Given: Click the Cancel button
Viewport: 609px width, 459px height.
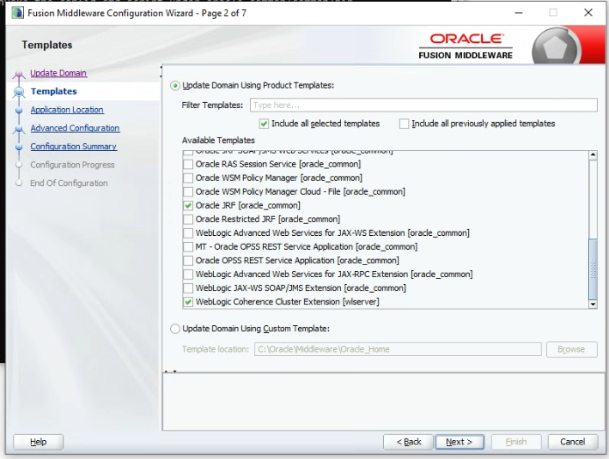Looking at the screenshot, I should click(x=572, y=442).
